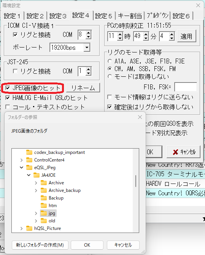
Task: Decrease the 分 minute stepper
Action: [x=146, y=38]
